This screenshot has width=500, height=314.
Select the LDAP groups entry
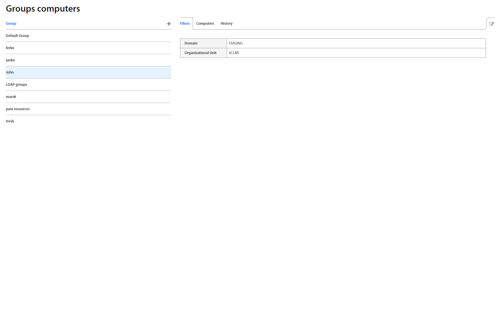click(x=16, y=85)
